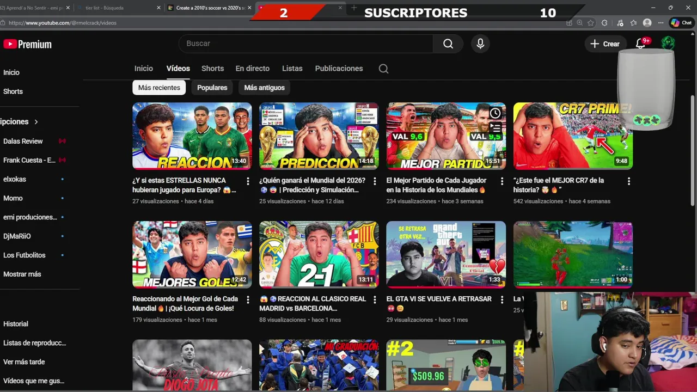The height and width of the screenshot is (392, 697).
Task: Go to Shorts in the sidebar
Action: 13,91
